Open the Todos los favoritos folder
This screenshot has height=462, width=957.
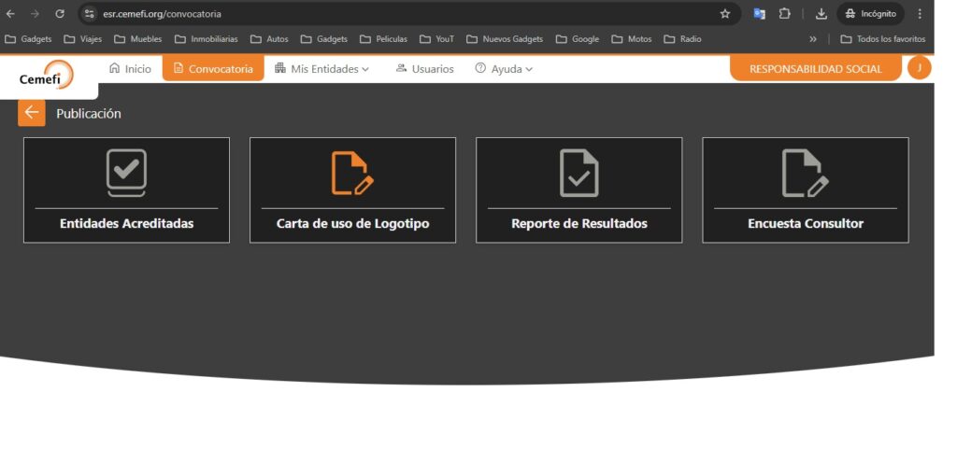point(883,39)
